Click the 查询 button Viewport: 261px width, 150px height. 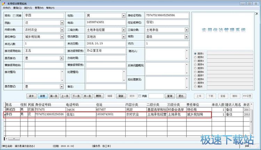coord(170,96)
